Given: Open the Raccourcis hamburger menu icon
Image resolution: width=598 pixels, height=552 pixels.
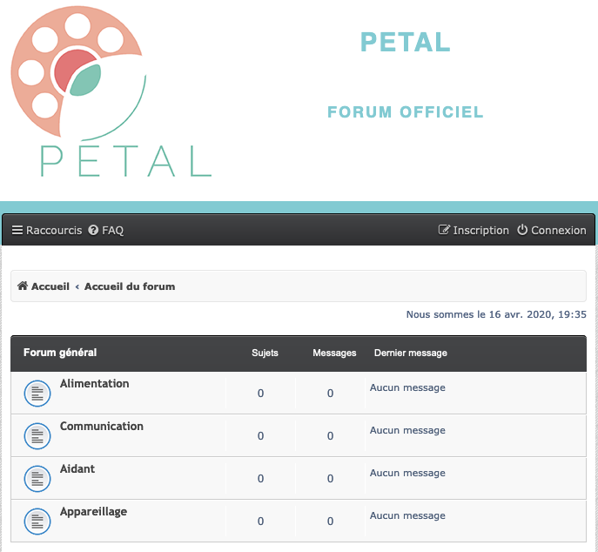Looking at the screenshot, I should point(17,231).
